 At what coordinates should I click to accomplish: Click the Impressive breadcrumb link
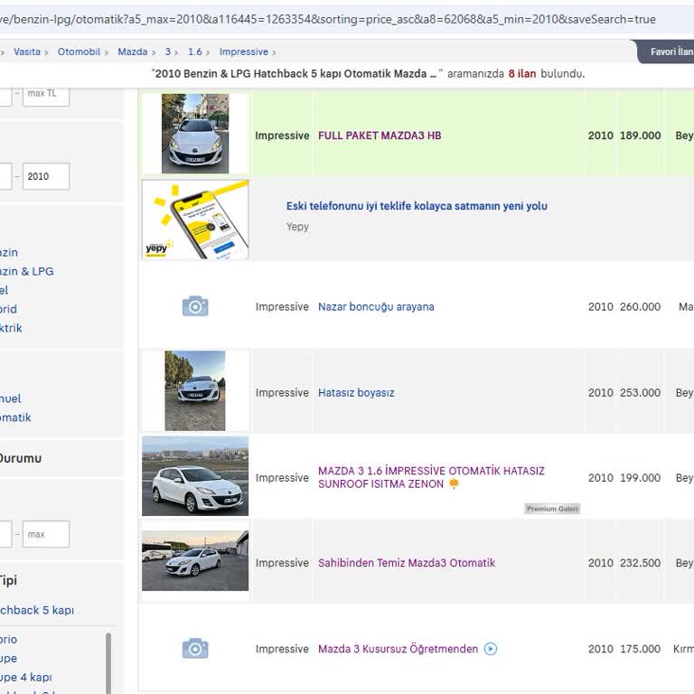(x=244, y=52)
